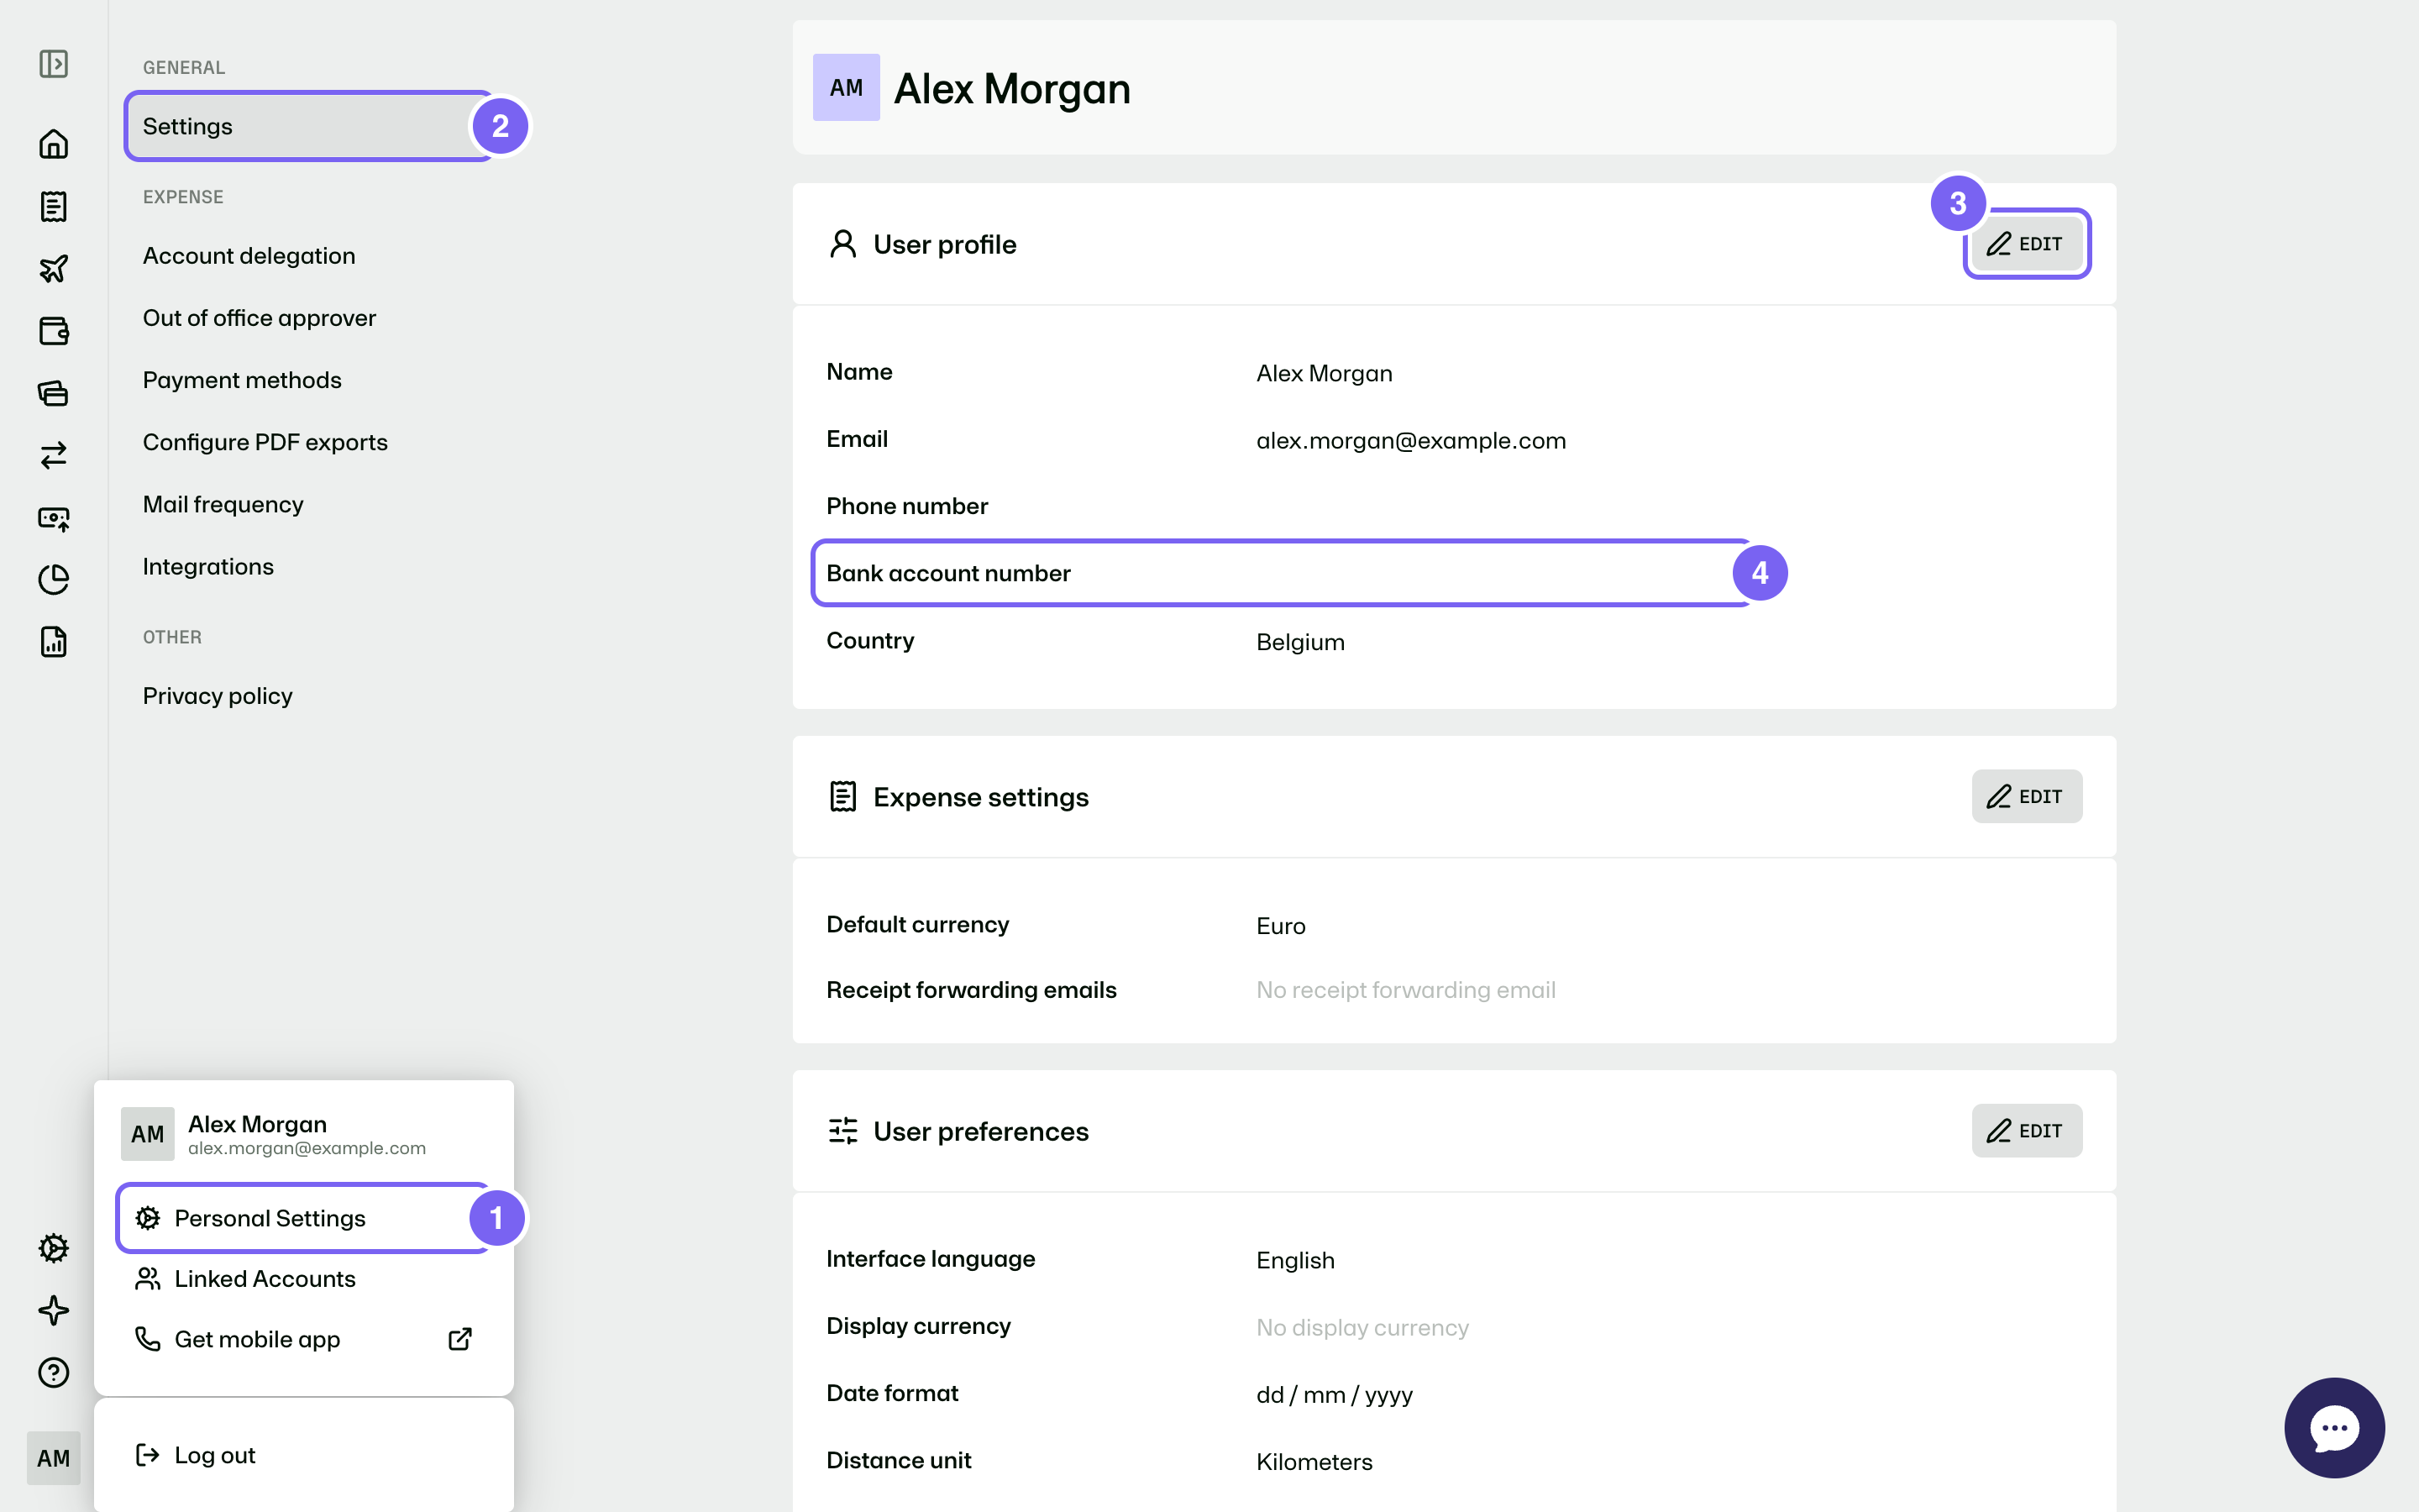The image size is (2419, 1512).
Task: Open Out of office approver
Action: click(259, 318)
